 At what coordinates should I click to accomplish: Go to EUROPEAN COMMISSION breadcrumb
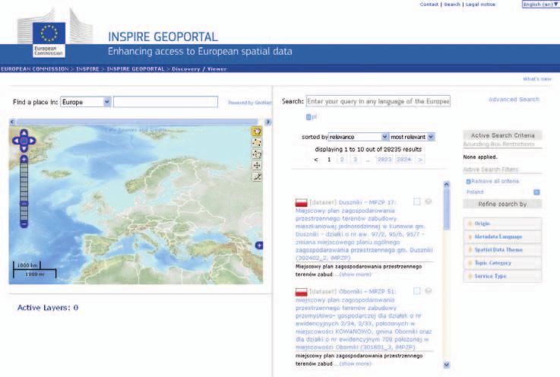[35, 69]
